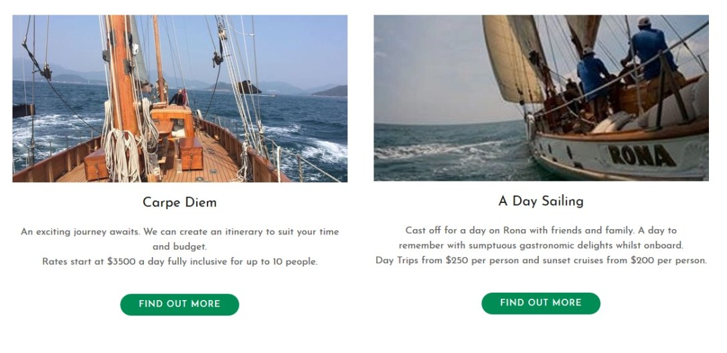The width and height of the screenshot is (727, 353).
Task: Click the dark rocky island on the horizon
Action: pyautogui.click(x=249, y=87)
